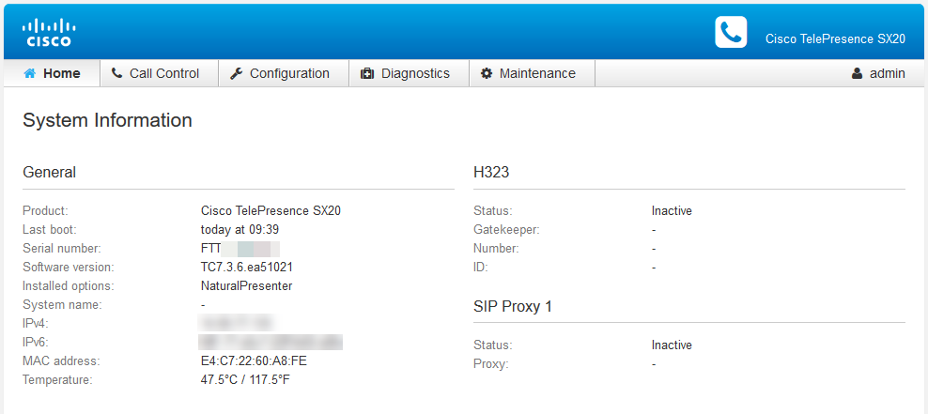
Task: Click the gear icon beside Maintenance
Action: 487,73
